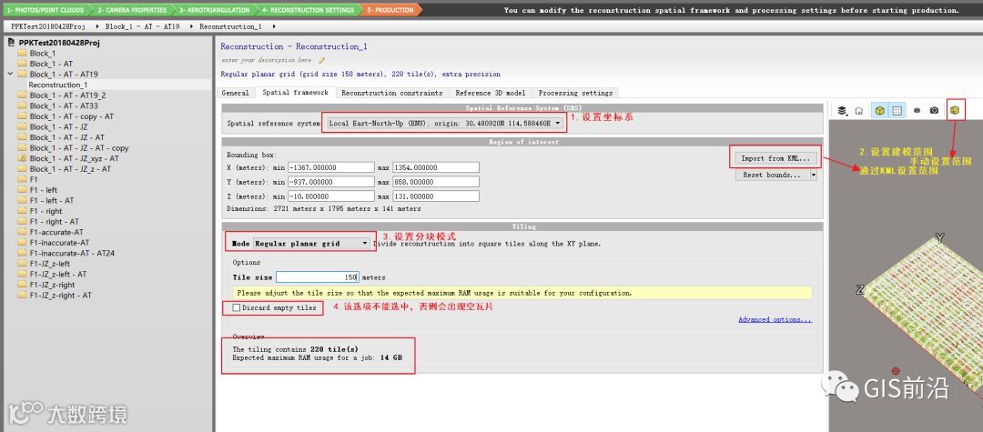The height and width of the screenshot is (432, 983).
Task: Select Block_1 - AT - JZ - AT - copy
Action: [x=79, y=147]
